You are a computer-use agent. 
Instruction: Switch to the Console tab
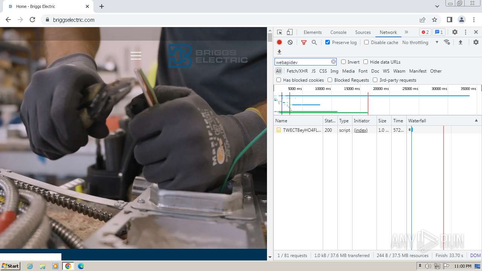(x=338, y=32)
